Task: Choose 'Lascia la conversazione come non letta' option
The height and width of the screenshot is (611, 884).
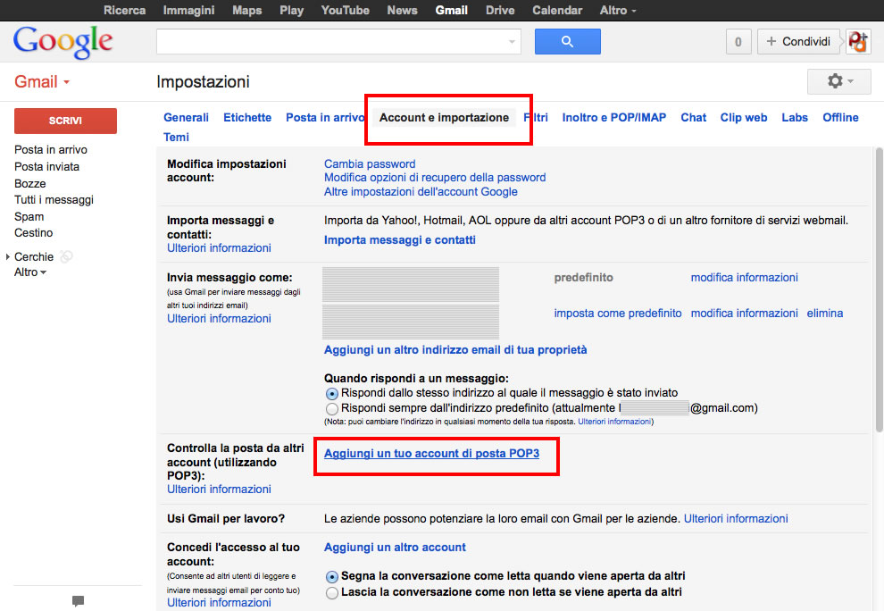Action: 332,592
